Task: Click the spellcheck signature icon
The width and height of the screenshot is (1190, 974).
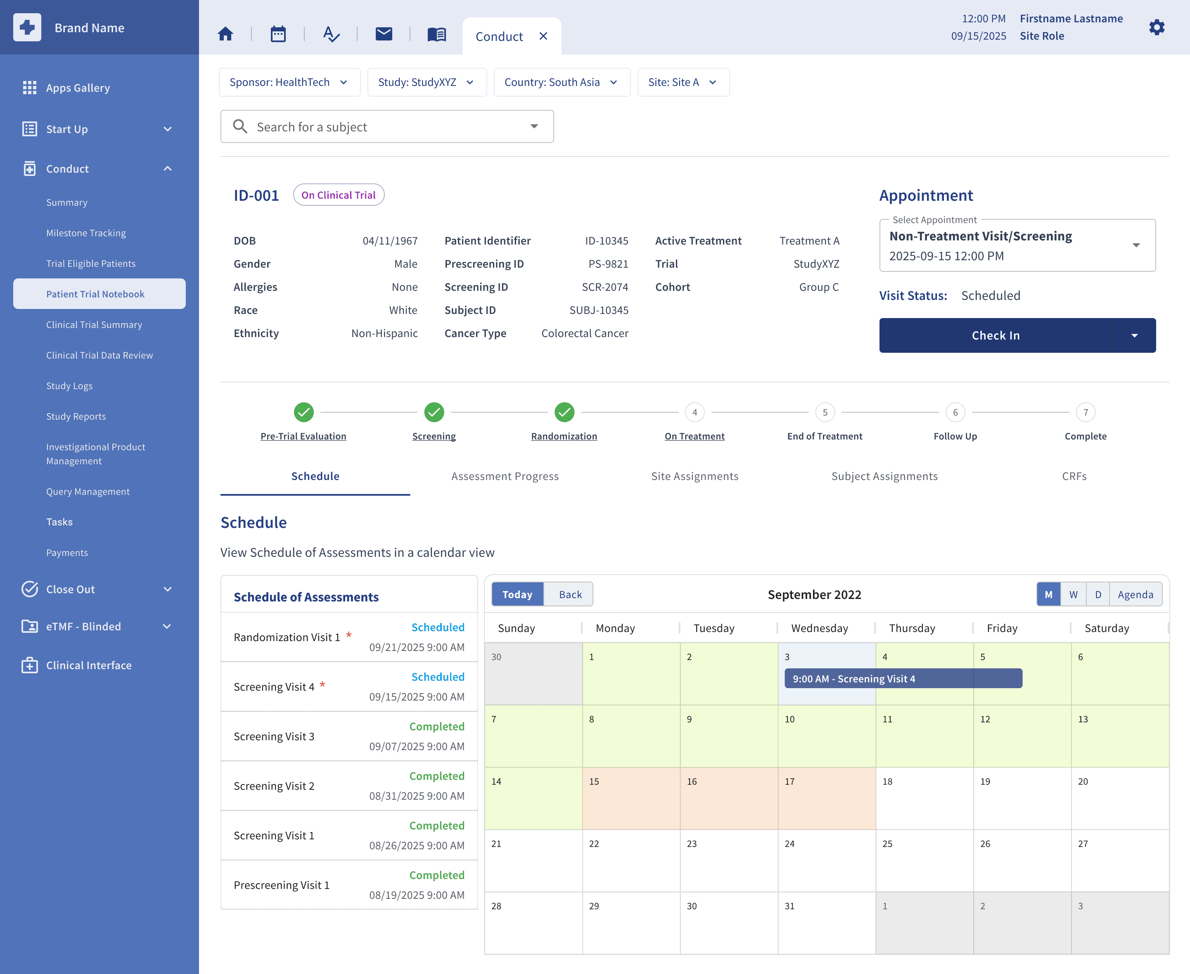Action: coord(332,34)
